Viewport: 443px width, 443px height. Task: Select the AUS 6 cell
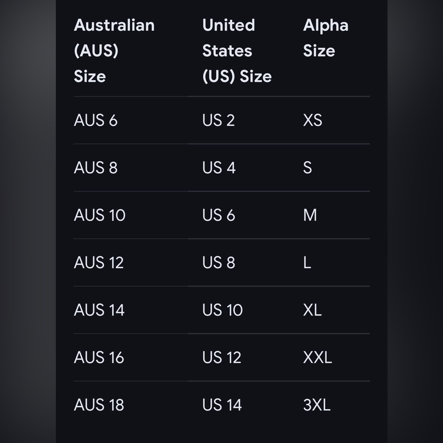pyautogui.click(x=96, y=120)
